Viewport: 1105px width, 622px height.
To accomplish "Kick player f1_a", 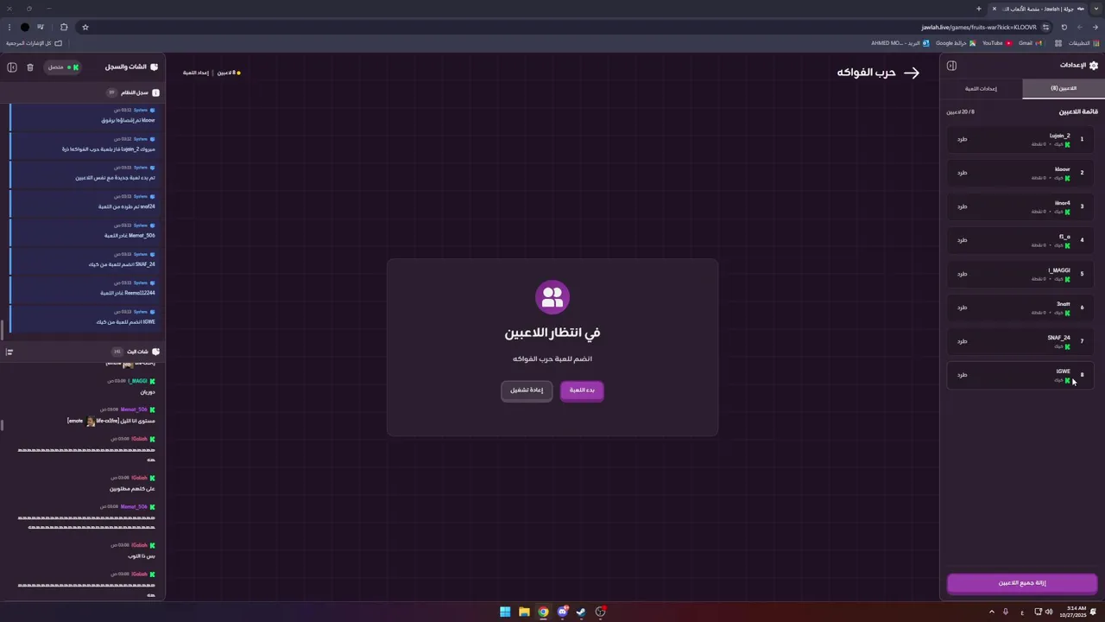I will coord(962,240).
